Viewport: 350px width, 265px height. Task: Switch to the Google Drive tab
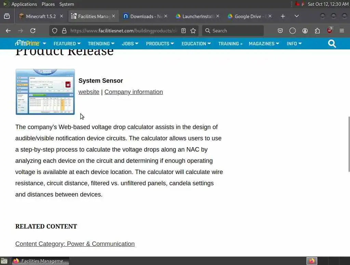(x=249, y=16)
